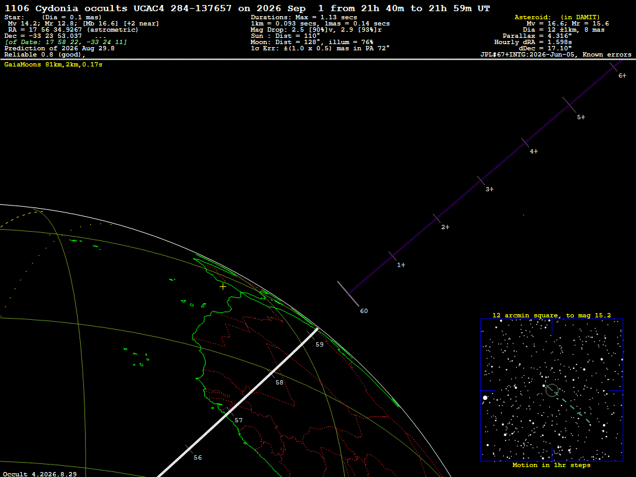Select the 59 minute path marker
The height and width of the screenshot is (477, 636).
(319, 344)
